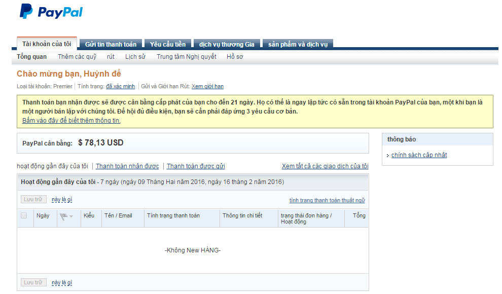Click the -Không New HÀNG- empty message

(x=193, y=250)
